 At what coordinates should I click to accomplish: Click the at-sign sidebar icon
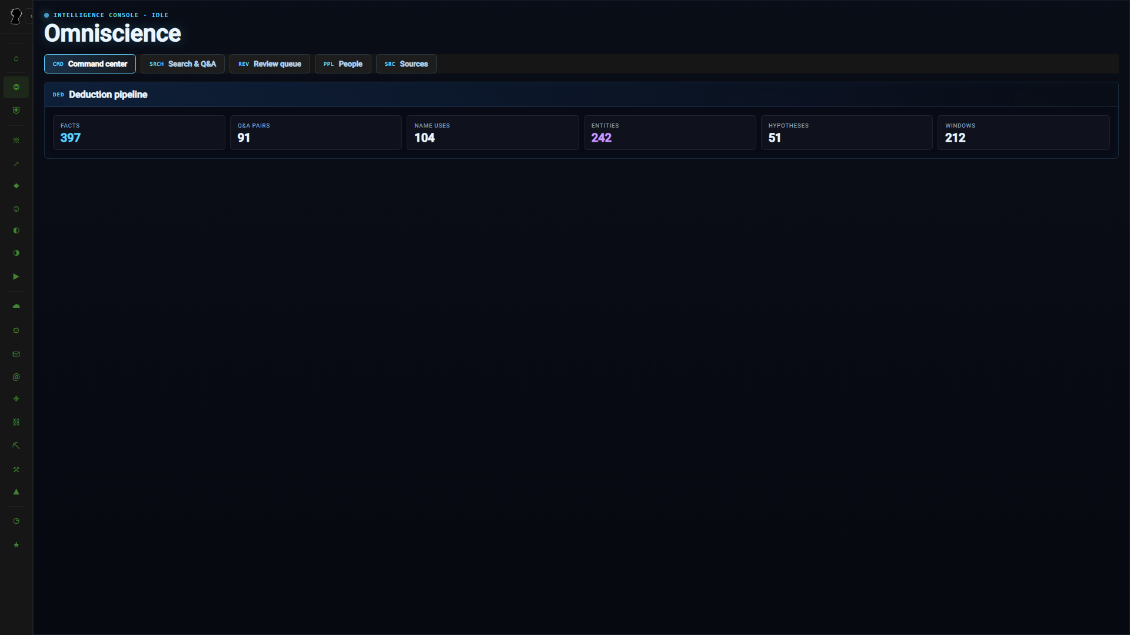click(16, 377)
